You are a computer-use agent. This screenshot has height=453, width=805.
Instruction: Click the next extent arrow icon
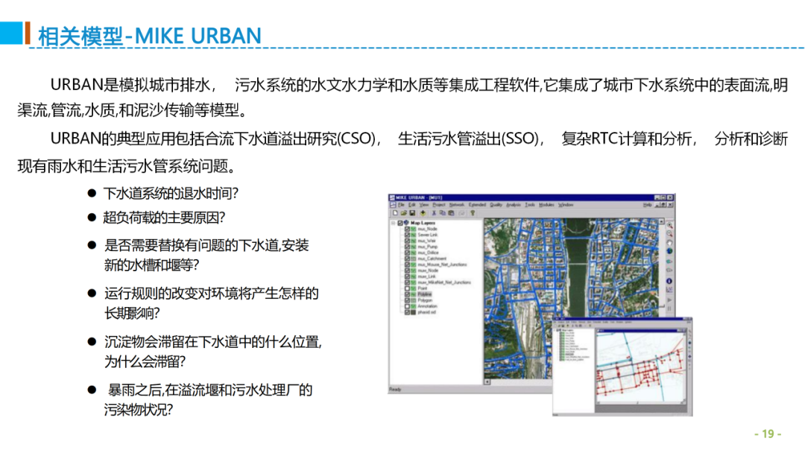[669, 270]
